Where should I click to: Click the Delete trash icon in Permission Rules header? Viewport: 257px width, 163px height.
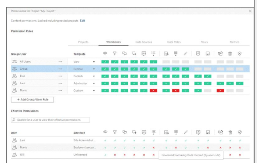[x=230, y=54]
